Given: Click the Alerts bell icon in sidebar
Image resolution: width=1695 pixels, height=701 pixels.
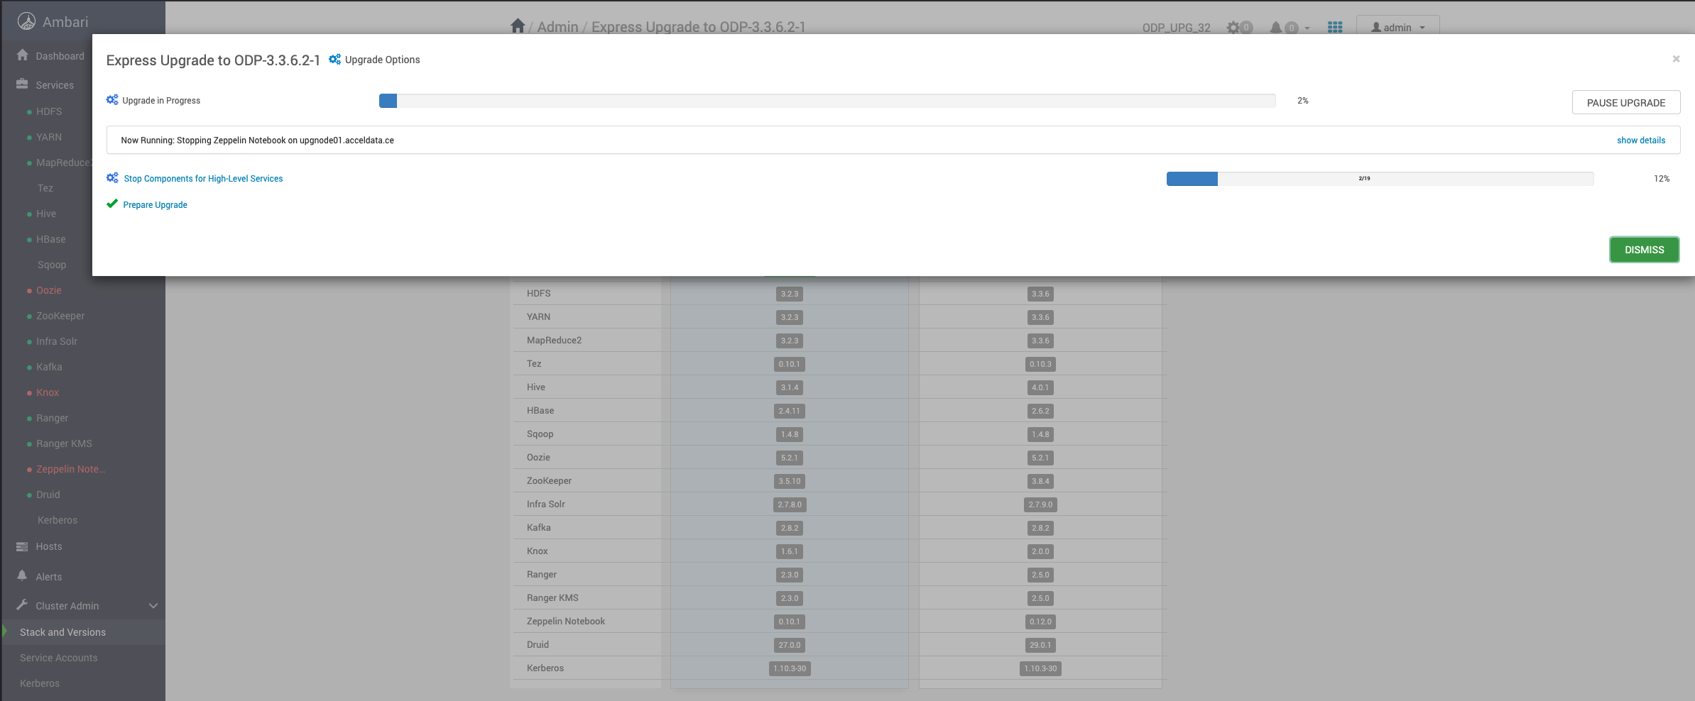Looking at the screenshot, I should 22,575.
